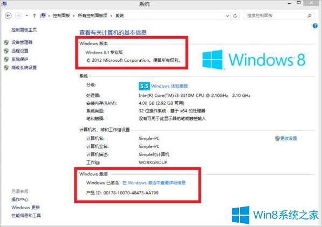Click the refresh button in address bar
This screenshot has height=227, width=322.
(x=235, y=16)
